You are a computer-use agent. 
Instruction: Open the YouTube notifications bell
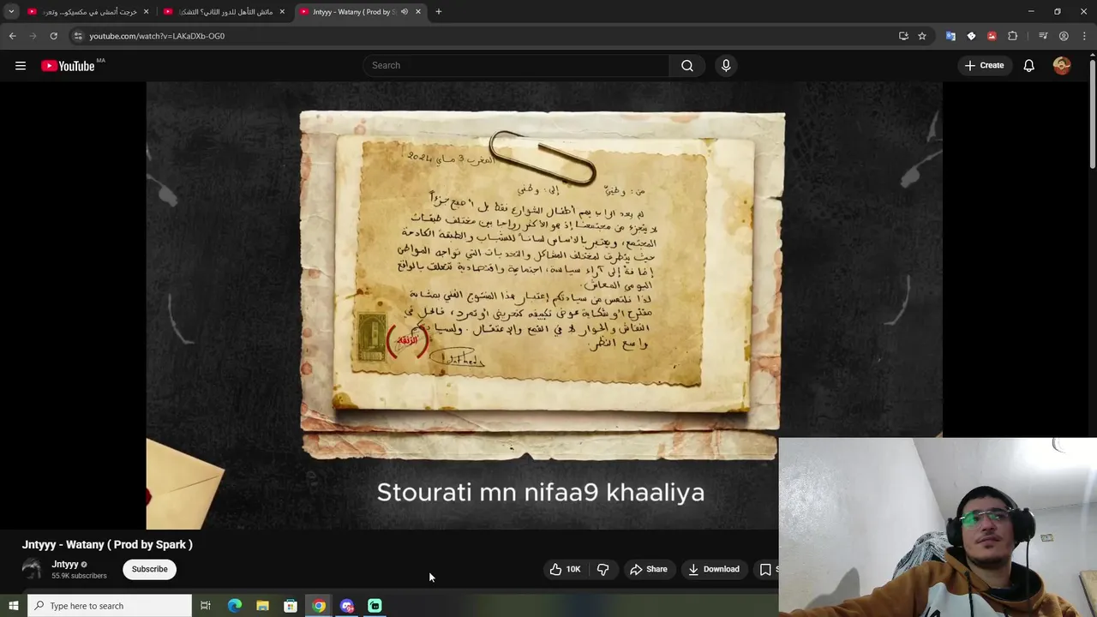coord(1028,66)
